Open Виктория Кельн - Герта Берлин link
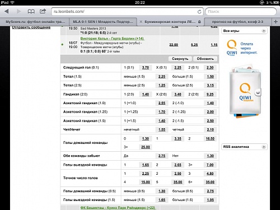The image size is (280, 210). pyautogui.click(x=112, y=39)
